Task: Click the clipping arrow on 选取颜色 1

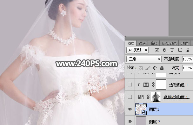Action: tap(139, 84)
